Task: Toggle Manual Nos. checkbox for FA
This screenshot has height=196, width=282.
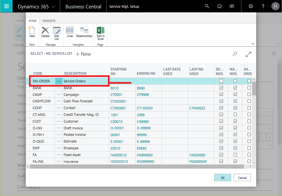Action: point(235,155)
